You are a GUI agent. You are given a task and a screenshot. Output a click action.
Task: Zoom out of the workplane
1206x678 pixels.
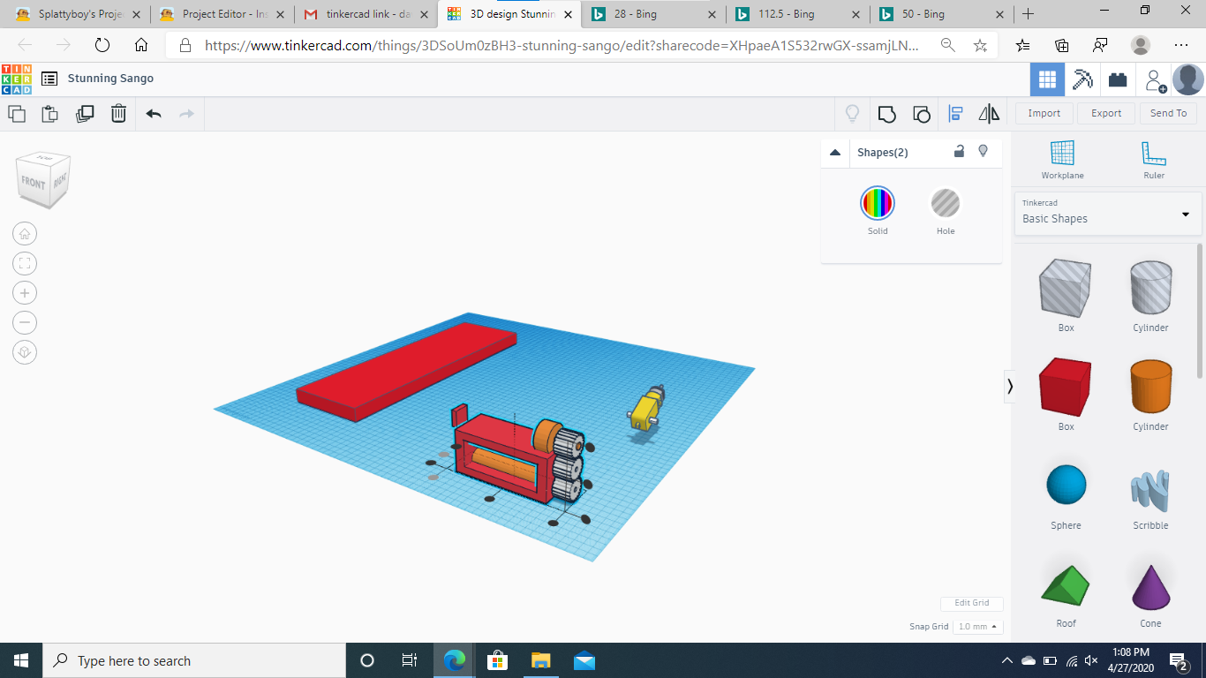pos(25,322)
